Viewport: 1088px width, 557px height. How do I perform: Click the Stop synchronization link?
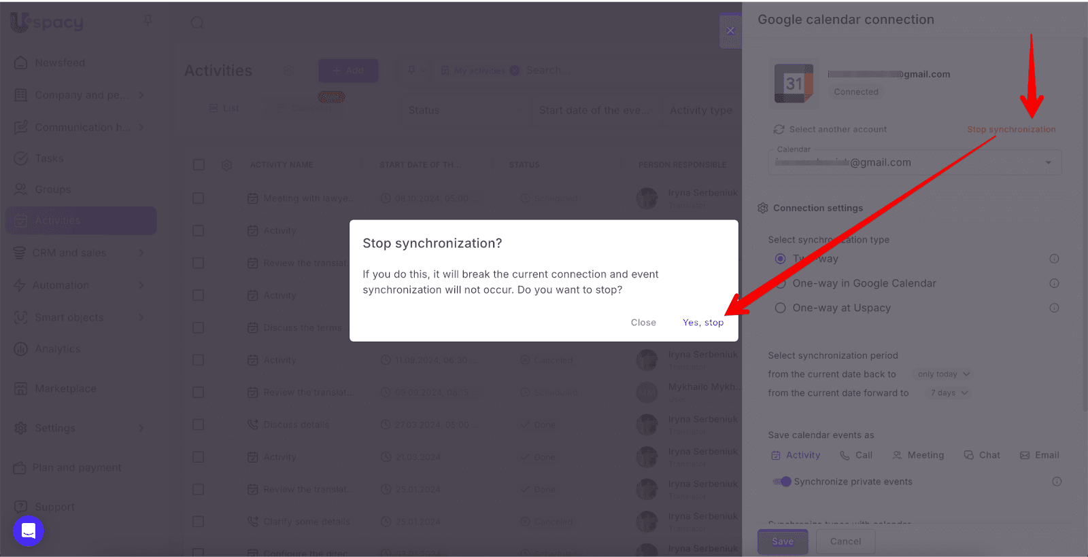(1011, 129)
